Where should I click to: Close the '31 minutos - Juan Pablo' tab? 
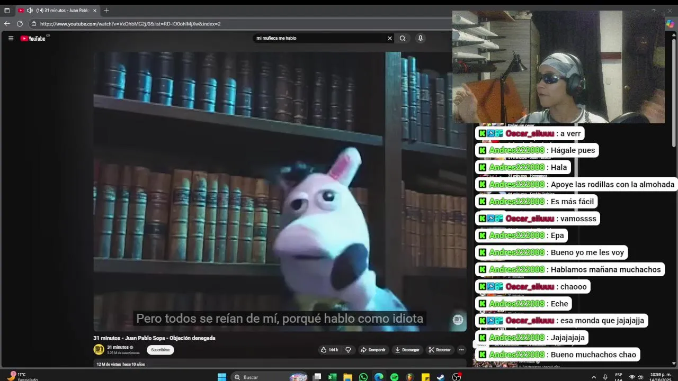coord(95,10)
